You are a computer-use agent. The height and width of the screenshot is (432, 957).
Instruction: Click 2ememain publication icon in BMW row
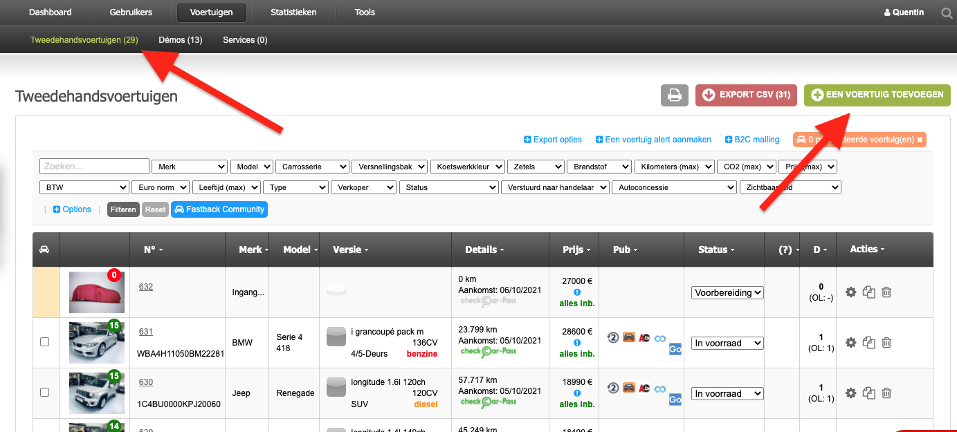click(612, 338)
